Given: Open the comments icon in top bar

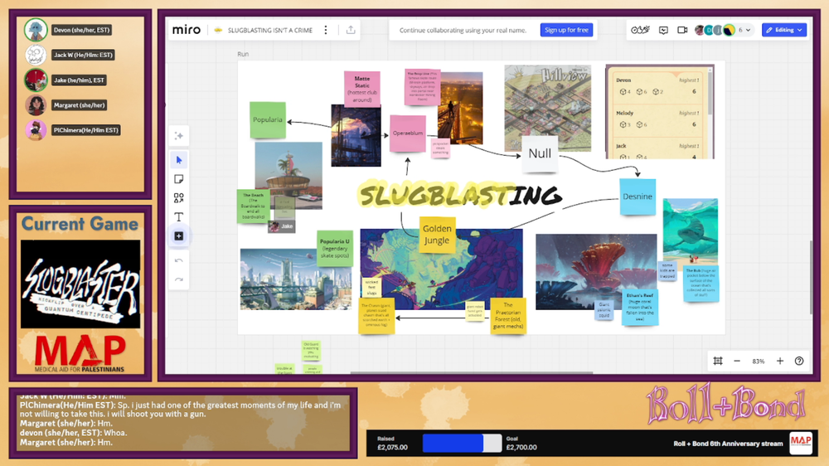Looking at the screenshot, I should pyautogui.click(x=663, y=30).
